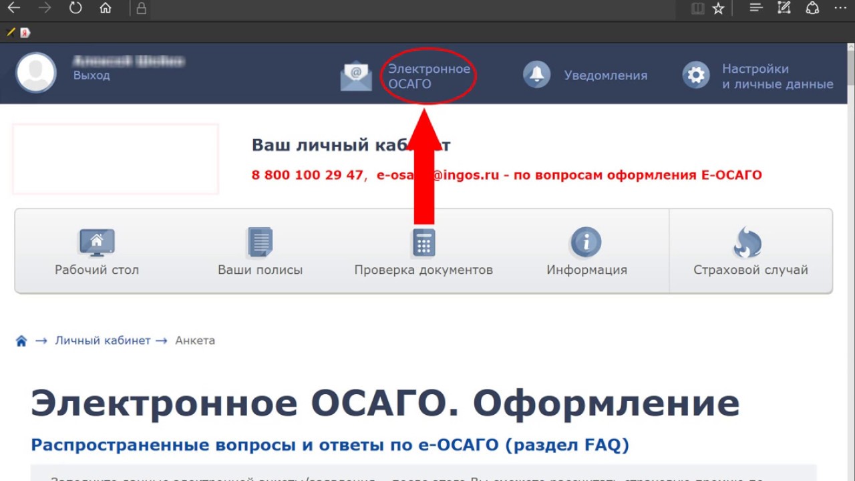Screen dimensions: 855x481
Task: Open the web note pen icon
Action: click(784, 8)
